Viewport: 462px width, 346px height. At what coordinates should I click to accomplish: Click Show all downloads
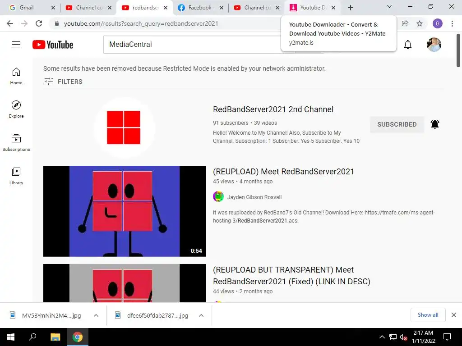428,315
